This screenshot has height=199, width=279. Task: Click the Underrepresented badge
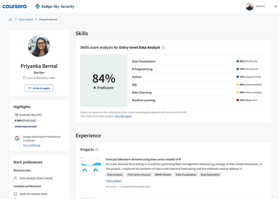coord(26,127)
